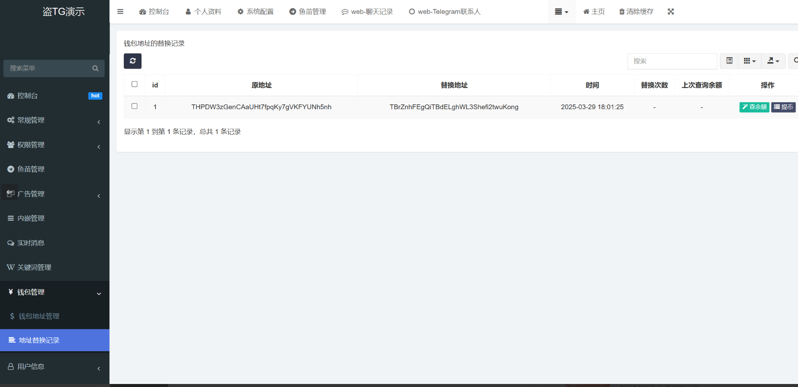Click the 提币 button
Image resolution: width=798 pixels, height=387 pixels.
click(783, 107)
